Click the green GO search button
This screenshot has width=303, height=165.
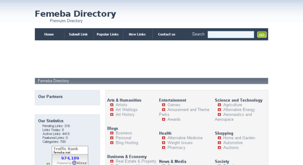click(262, 35)
